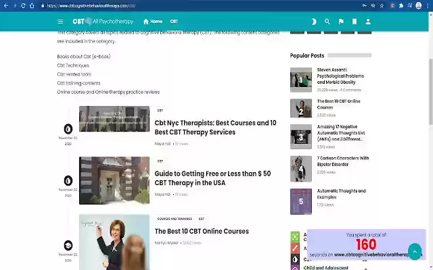This screenshot has height=270, width=433.
Task: Toggle dark mode with the moon icon
Action: (x=314, y=22)
